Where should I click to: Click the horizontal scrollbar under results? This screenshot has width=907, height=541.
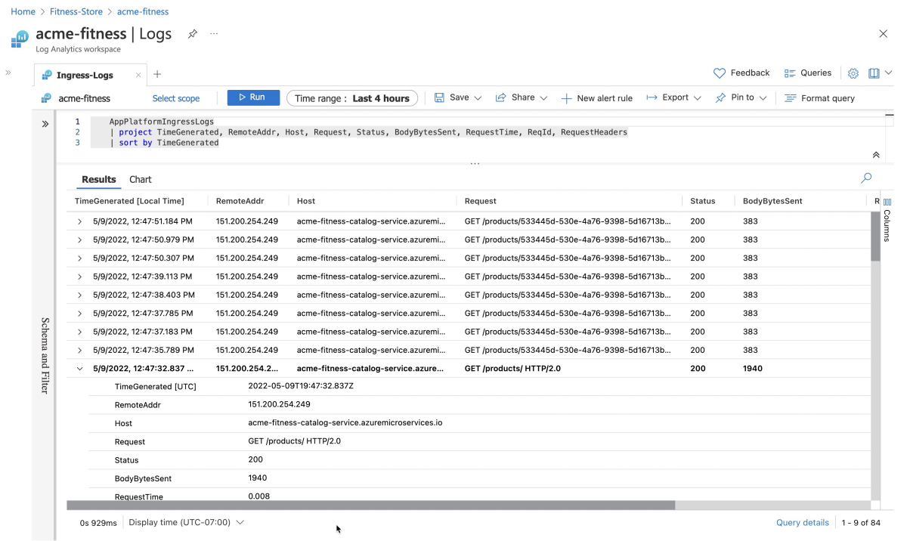click(x=370, y=505)
